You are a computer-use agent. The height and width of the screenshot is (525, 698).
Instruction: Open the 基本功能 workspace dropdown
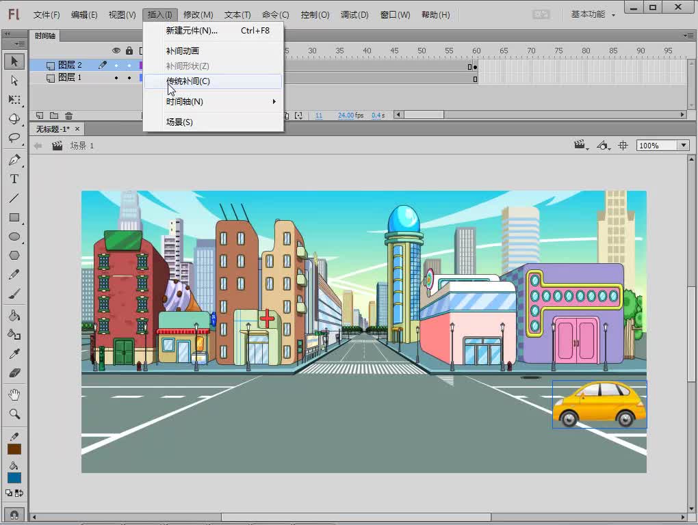tap(593, 14)
